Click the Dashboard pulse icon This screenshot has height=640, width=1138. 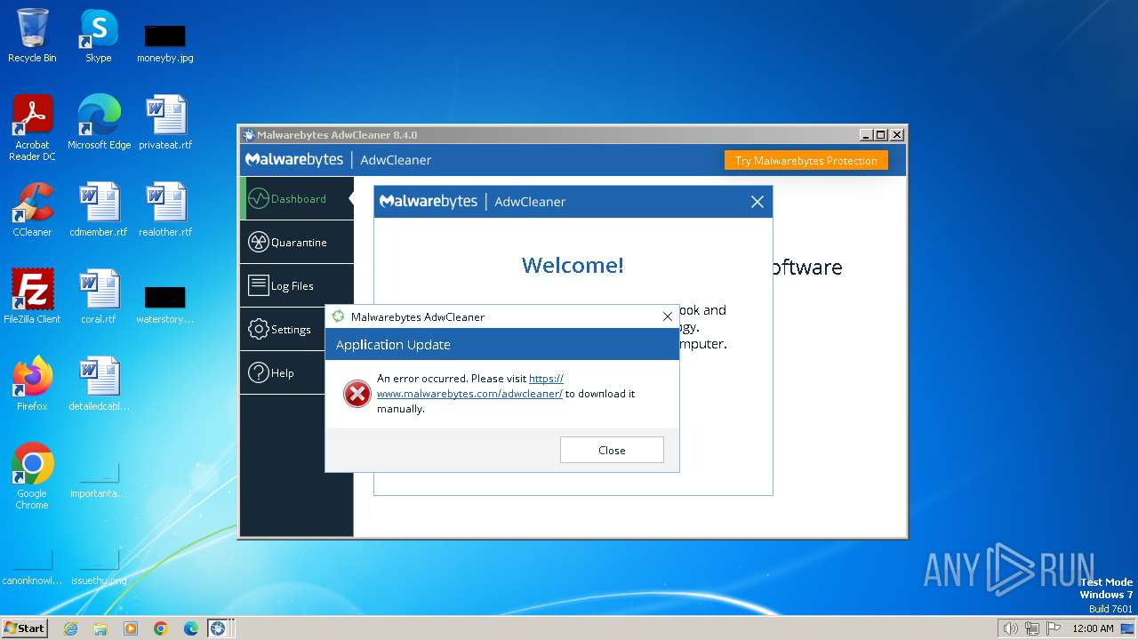258,198
